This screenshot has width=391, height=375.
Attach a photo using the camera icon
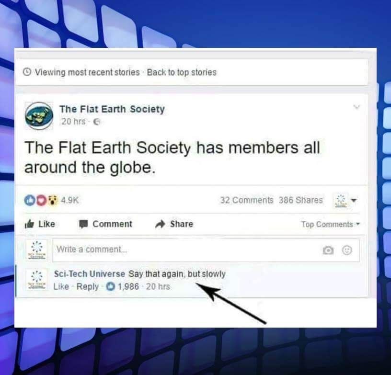328,250
